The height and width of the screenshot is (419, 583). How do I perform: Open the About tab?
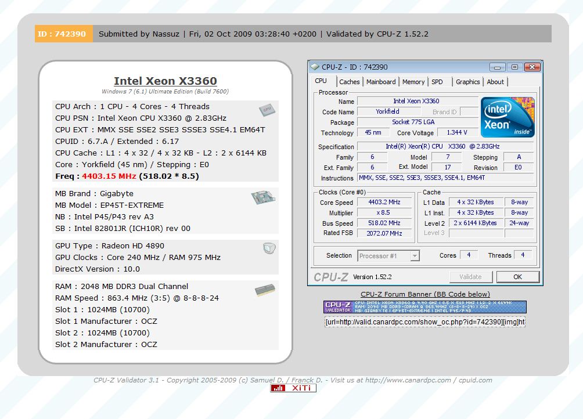[495, 82]
